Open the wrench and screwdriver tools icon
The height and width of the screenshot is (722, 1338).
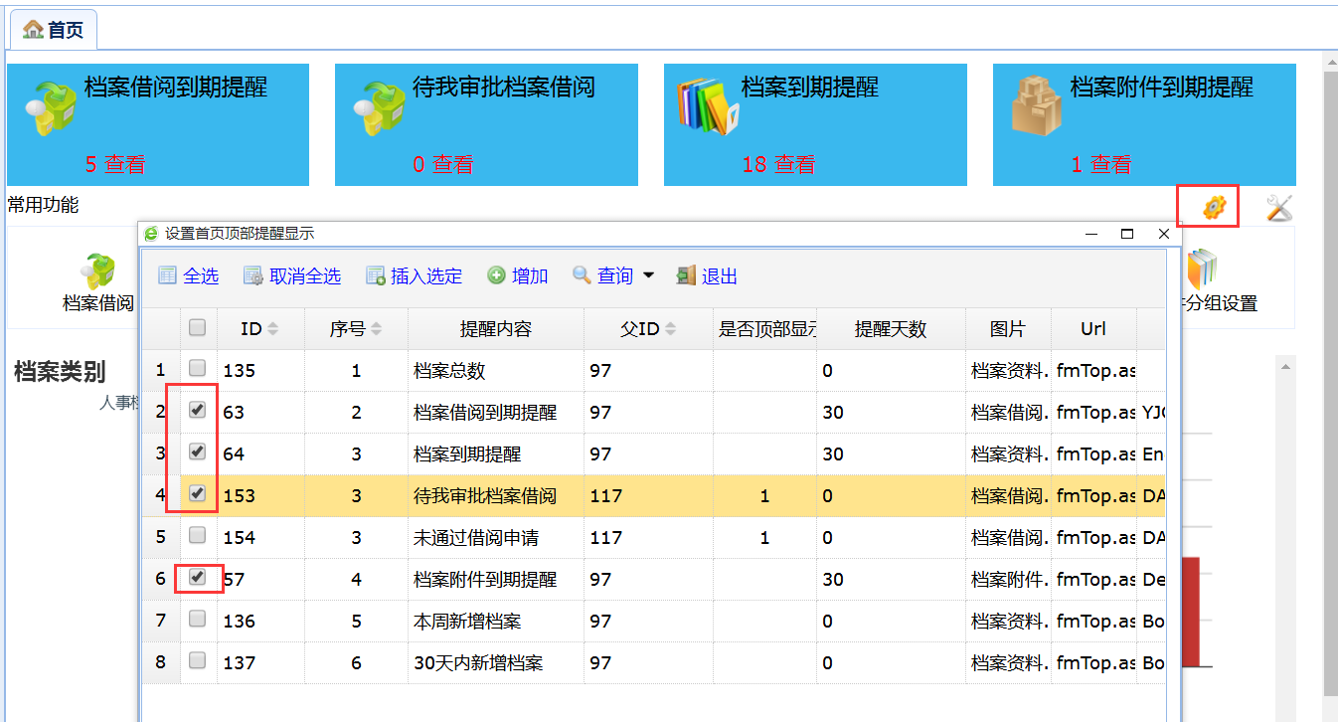(x=1278, y=208)
